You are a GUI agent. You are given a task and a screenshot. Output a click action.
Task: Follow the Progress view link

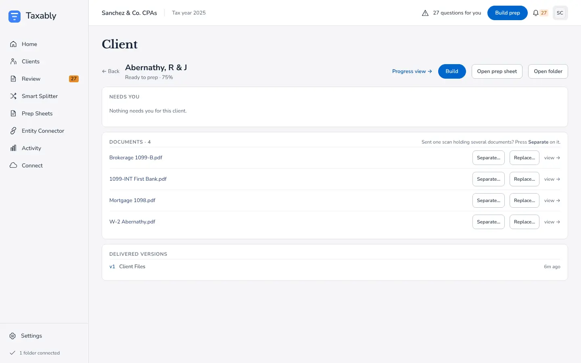(x=412, y=71)
